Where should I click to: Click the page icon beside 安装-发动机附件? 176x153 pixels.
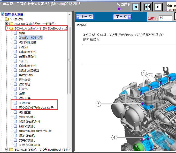(x=16, y=145)
